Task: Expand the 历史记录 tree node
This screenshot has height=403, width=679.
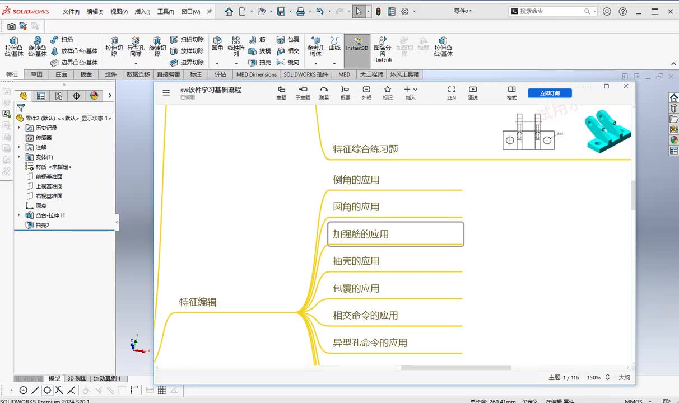Action: click(x=19, y=128)
